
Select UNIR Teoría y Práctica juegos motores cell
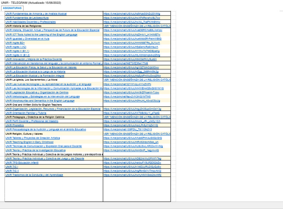click(54, 155)
